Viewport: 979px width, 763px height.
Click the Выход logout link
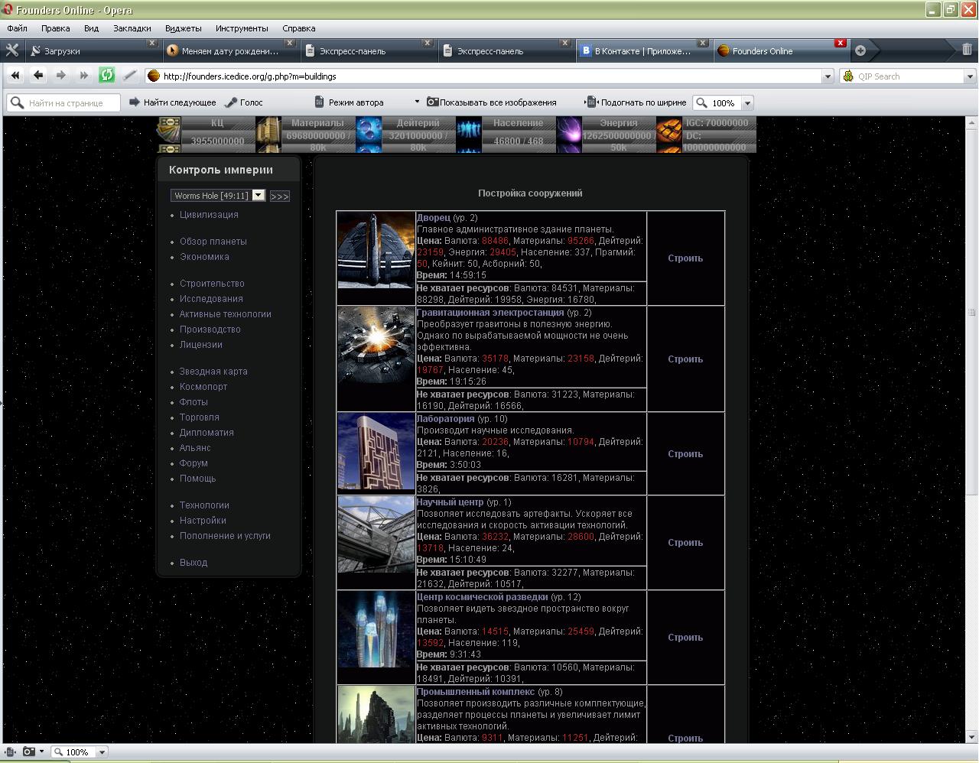tap(194, 563)
